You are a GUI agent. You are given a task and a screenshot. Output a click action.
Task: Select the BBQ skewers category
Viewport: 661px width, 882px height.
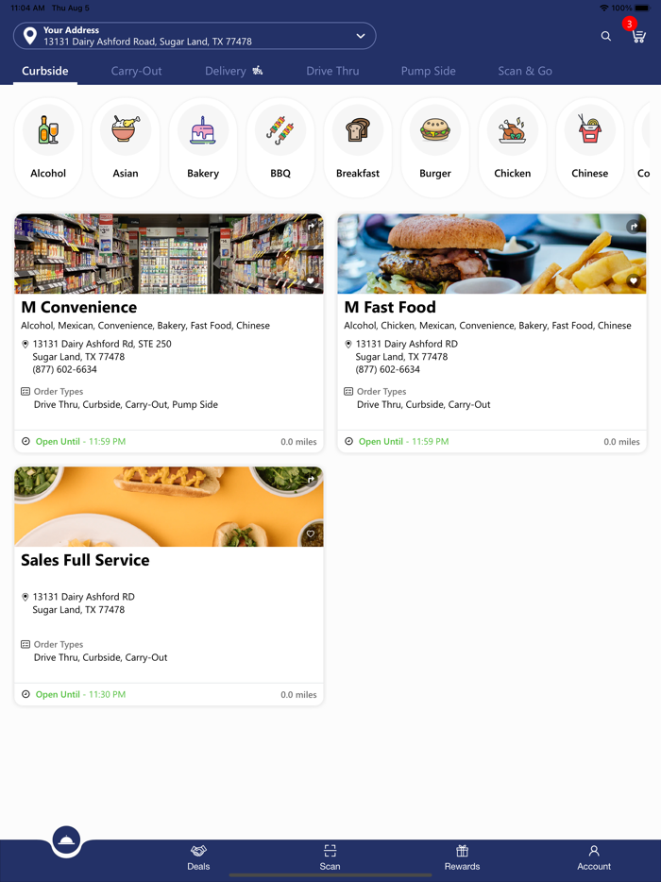tap(280, 129)
